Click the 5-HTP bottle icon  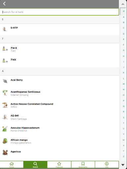(x=4, y=29)
